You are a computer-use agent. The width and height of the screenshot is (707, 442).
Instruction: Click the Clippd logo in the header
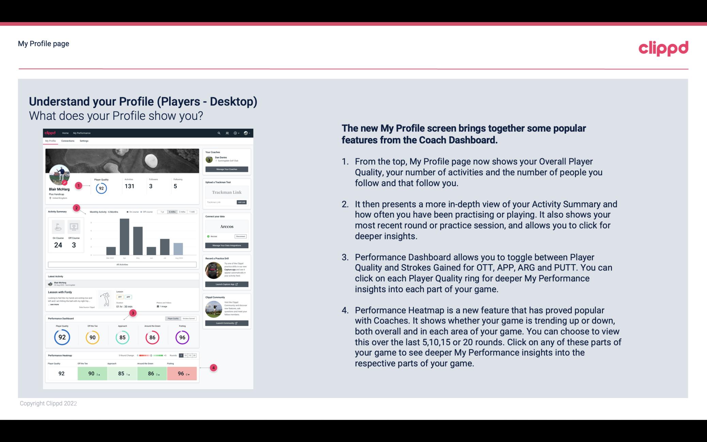(663, 48)
